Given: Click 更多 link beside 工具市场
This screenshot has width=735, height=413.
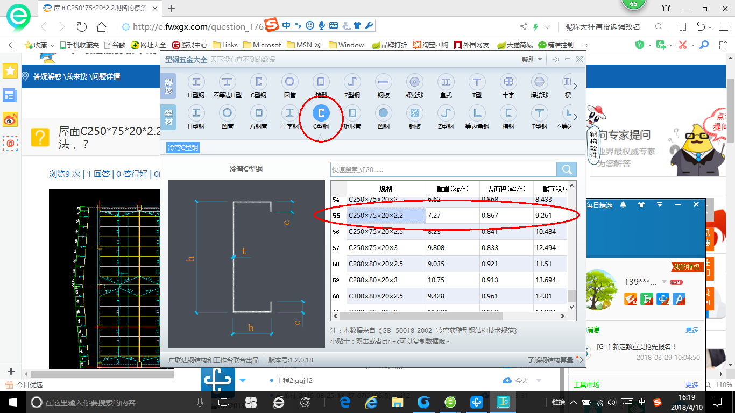Looking at the screenshot, I should click(692, 385).
